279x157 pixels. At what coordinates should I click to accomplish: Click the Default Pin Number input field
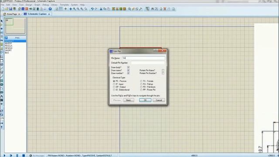(148, 63)
